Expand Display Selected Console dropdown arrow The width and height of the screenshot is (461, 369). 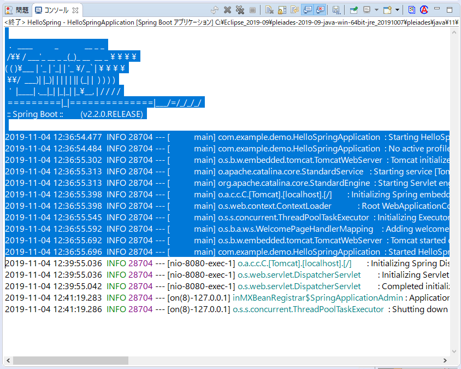(376, 10)
